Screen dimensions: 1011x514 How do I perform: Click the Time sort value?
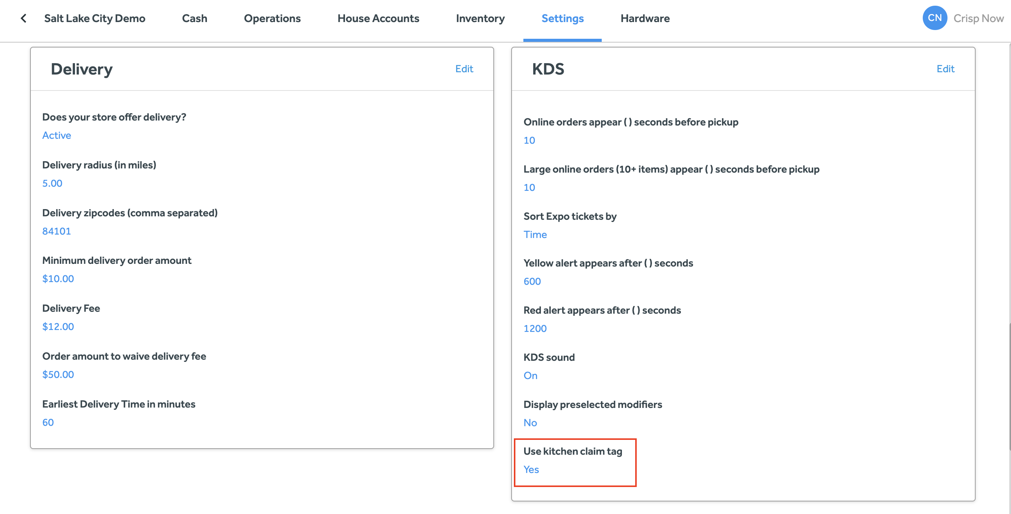(535, 235)
